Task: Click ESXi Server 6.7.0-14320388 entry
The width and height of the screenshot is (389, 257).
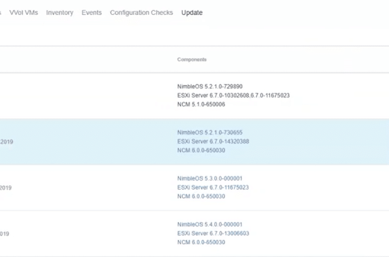Action: (213, 141)
